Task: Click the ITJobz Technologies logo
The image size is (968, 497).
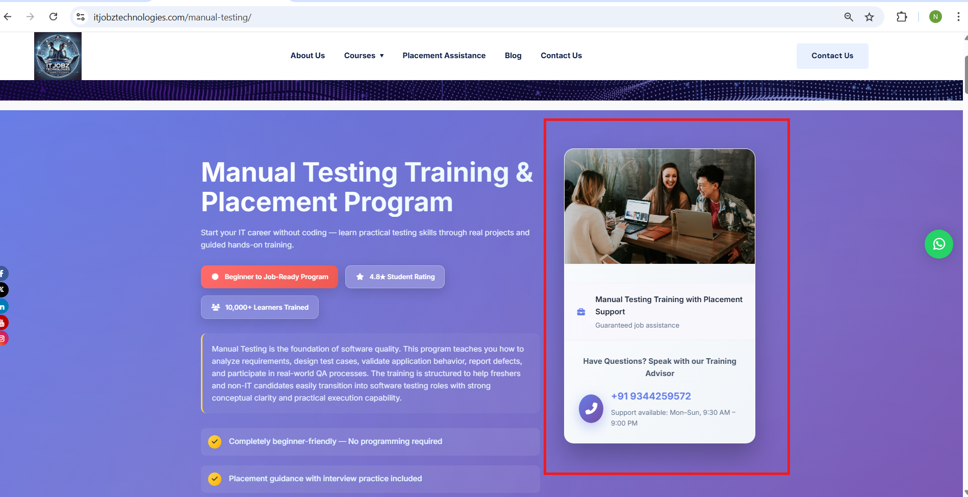Action: 58,56
